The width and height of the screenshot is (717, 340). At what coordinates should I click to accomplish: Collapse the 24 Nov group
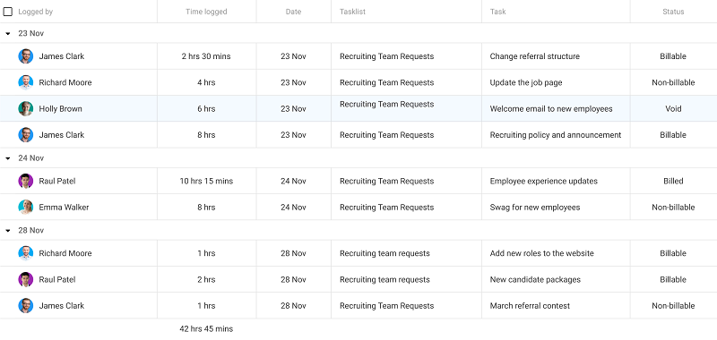pyautogui.click(x=8, y=158)
